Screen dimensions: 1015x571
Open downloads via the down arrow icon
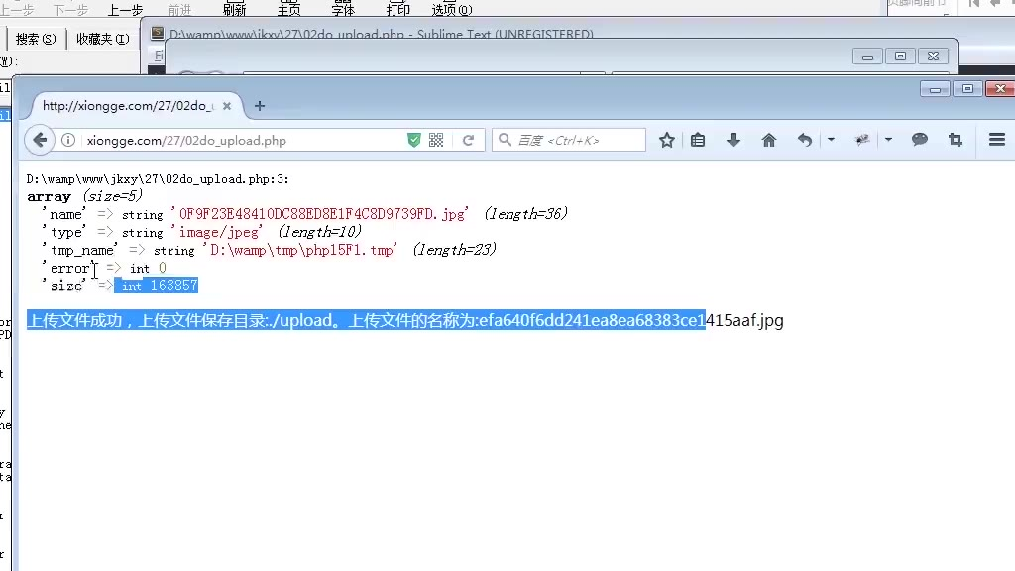click(733, 140)
